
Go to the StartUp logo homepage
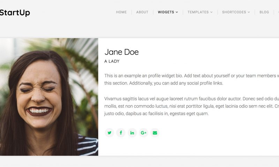pyautogui.click(x=15, y=13)
